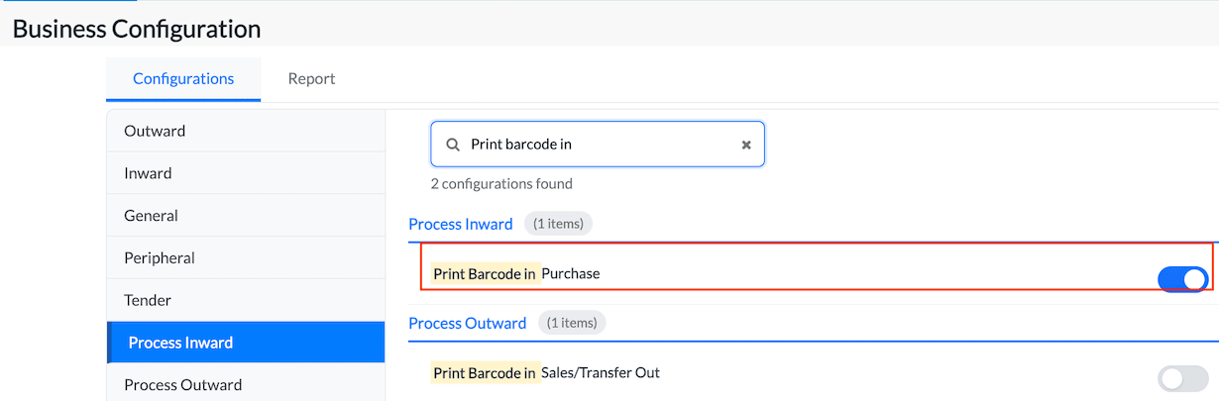
Task: Clear the search field with the X icon
Action: pyautogui.click(x=746, y=145)
